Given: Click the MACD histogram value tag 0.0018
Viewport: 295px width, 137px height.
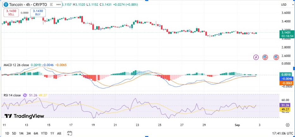Looking at the screenshot, I should pos(286,75).
